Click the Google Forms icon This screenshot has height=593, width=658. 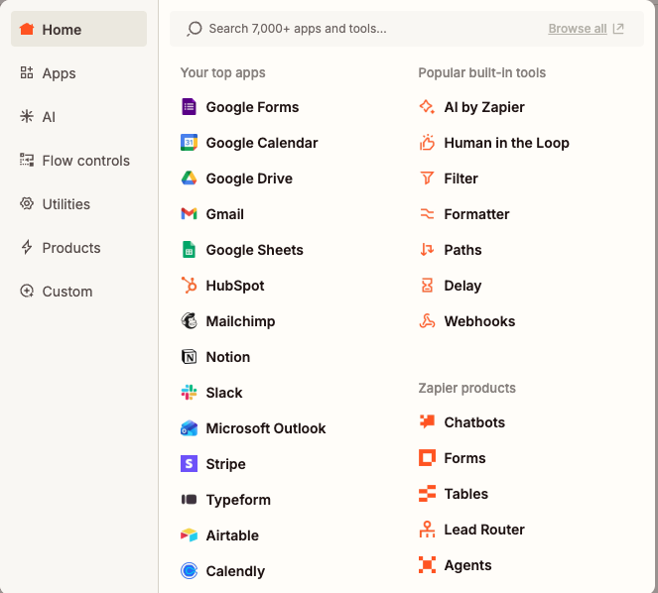[189, 107]
